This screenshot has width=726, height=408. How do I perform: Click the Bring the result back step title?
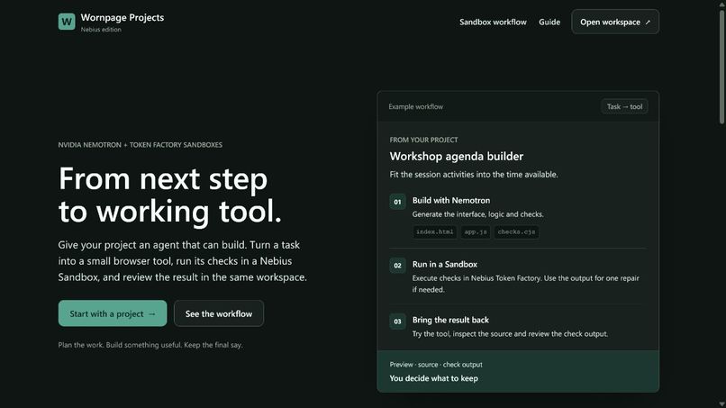tap(450, 320)
